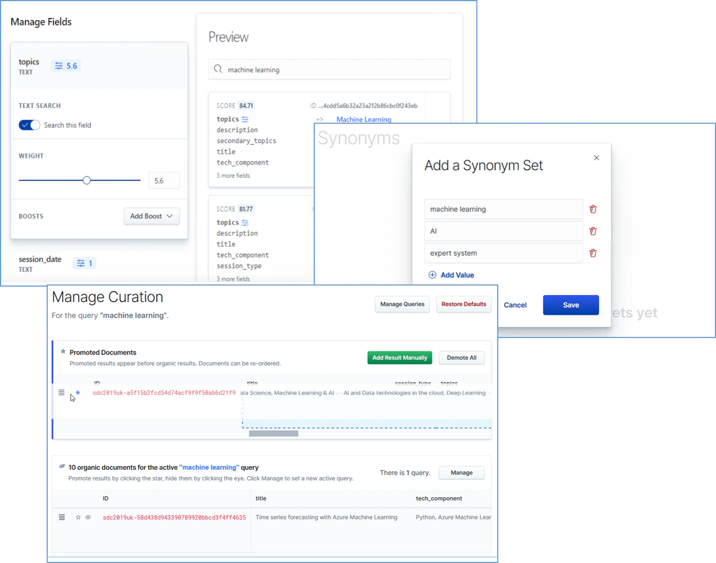This screenshot has width=716, height=563.
Task: Click the topics weight 5.6 tuning badge
Action: click(66, 66)
